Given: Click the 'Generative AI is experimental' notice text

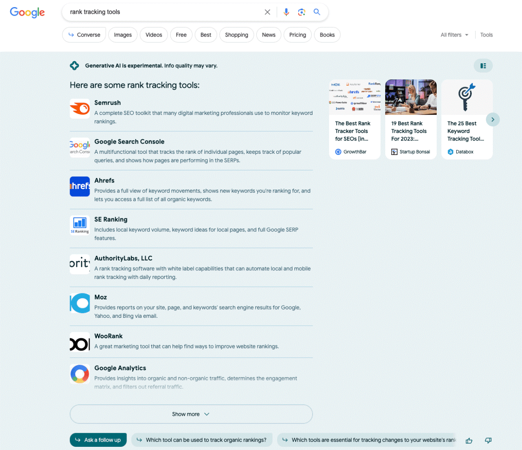Looking at the screenshot, I should [x=151, y=66].
